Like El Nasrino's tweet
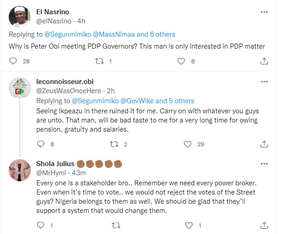The height and width of the screenshot is (234, 282). 182,61
